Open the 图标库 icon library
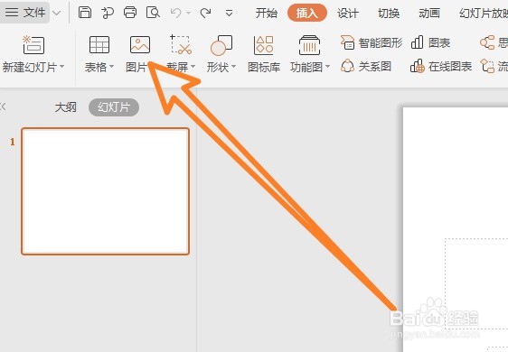Viewport: 508px width, 352px height. click(264, 54)
